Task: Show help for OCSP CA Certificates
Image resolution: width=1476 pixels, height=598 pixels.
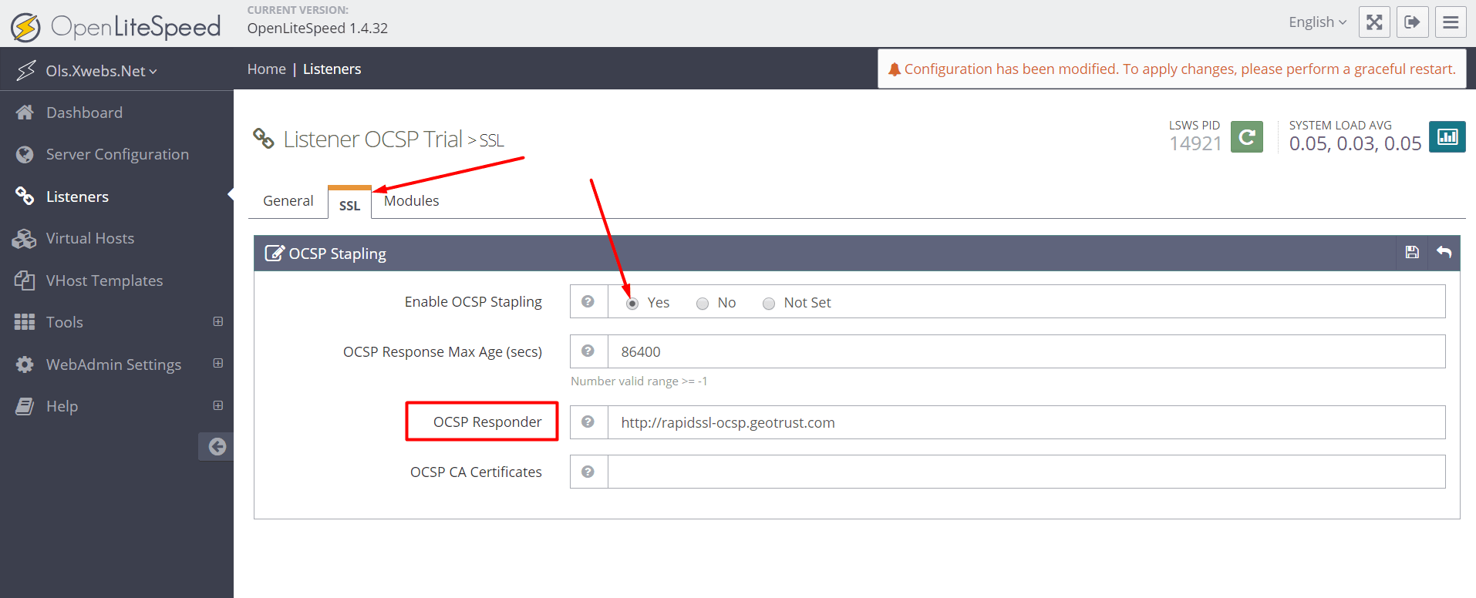Action: (x=588, y=472)
